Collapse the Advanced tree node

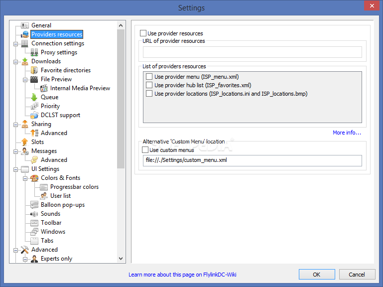point(15,250)
